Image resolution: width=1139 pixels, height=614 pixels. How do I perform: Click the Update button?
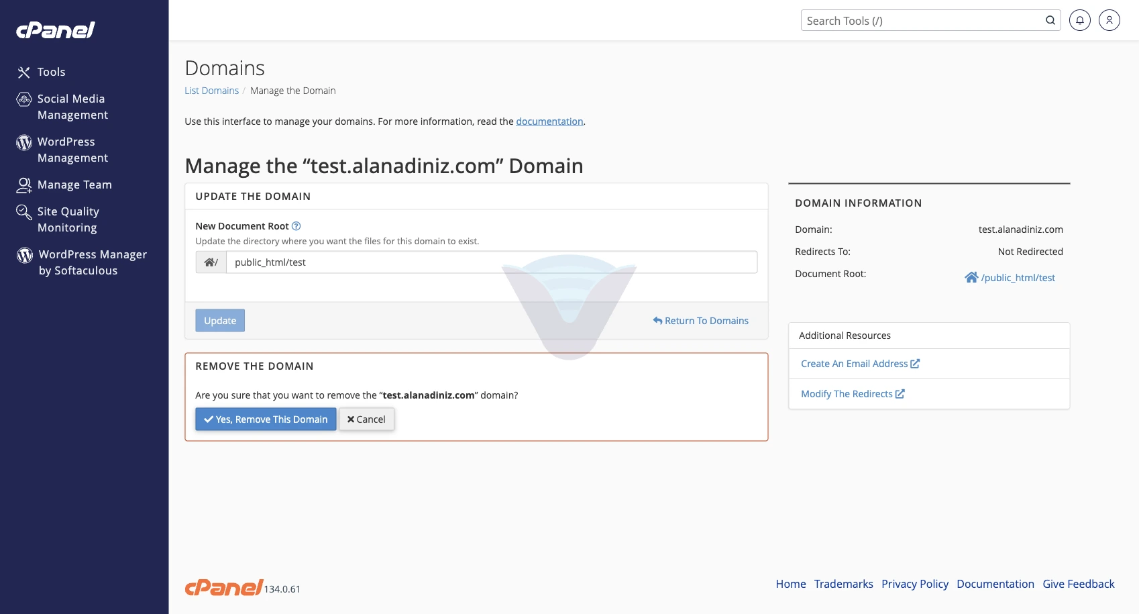click(220, 321)
